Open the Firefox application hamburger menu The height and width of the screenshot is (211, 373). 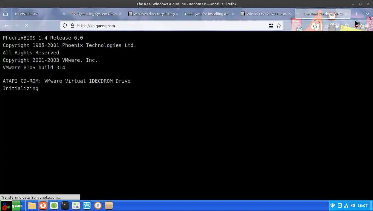coord(366,26)
